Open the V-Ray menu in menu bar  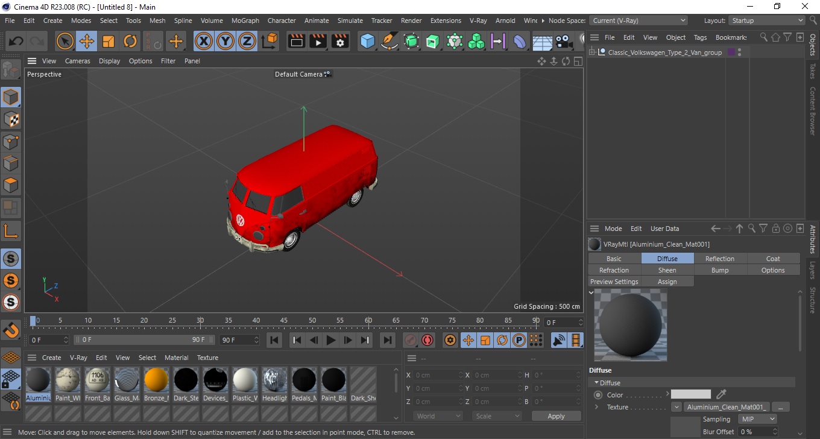click(x=478, y=21)
